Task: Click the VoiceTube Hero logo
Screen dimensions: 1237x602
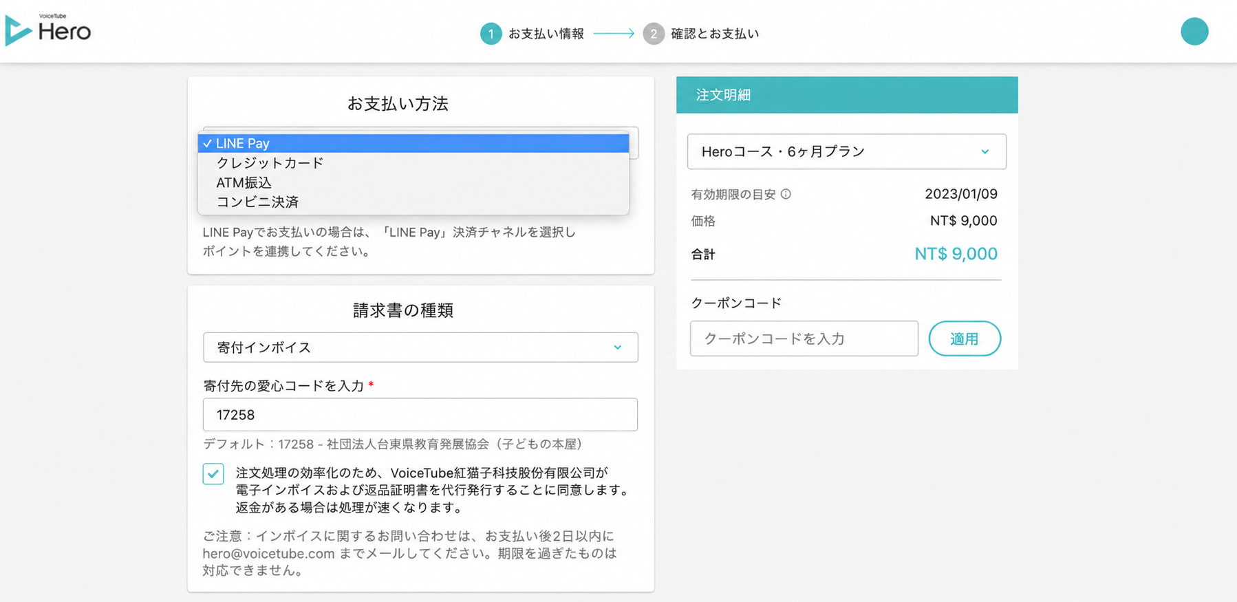Action: (x=48, y=30)
